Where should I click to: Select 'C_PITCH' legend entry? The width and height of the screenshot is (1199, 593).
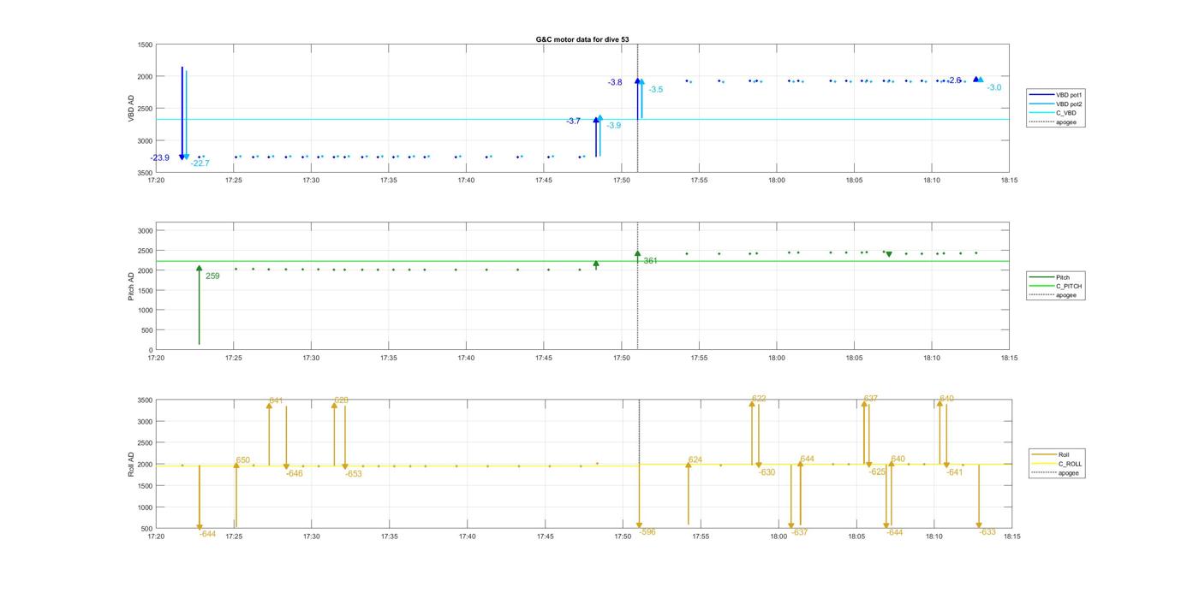coord(1054,286)
